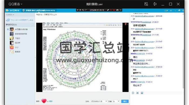The image size is (189, 105).
Task: Click the blue send gift button
Action: tap(125, 101)
